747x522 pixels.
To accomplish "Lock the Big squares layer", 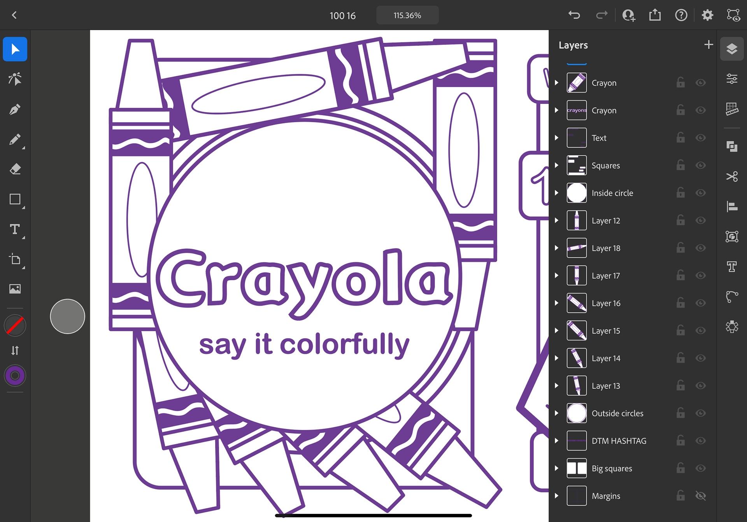I will [680, 468].
